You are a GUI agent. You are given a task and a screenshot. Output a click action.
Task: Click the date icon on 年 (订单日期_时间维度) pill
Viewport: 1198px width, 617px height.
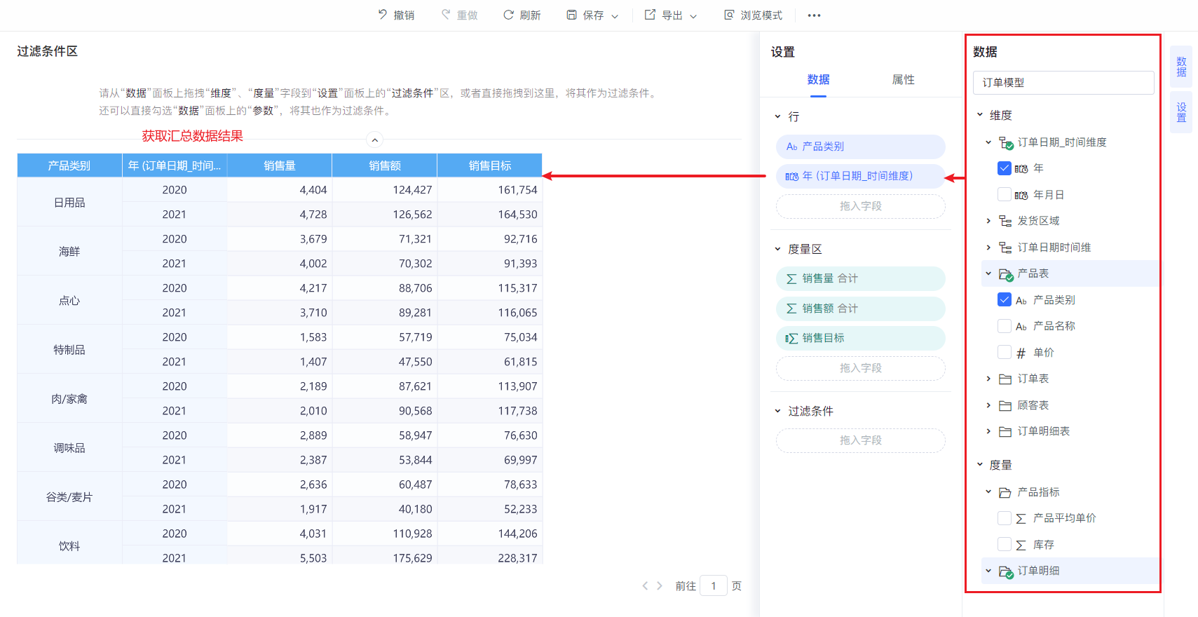[x=792, y=177]
